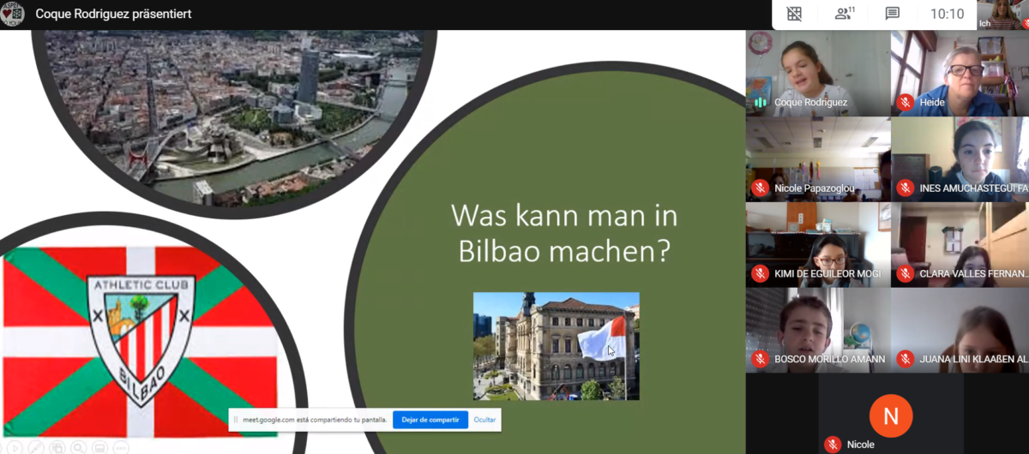Click the zoom magnifier in slideshow controls
Screen dimensions: 1029x454
[79, 448]
